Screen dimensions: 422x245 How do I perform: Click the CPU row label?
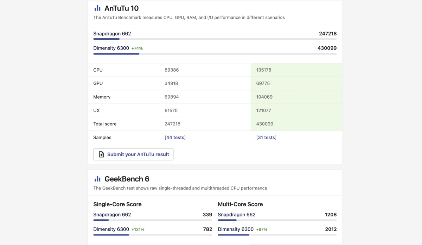pyautogui.click(x=98, y=70)
